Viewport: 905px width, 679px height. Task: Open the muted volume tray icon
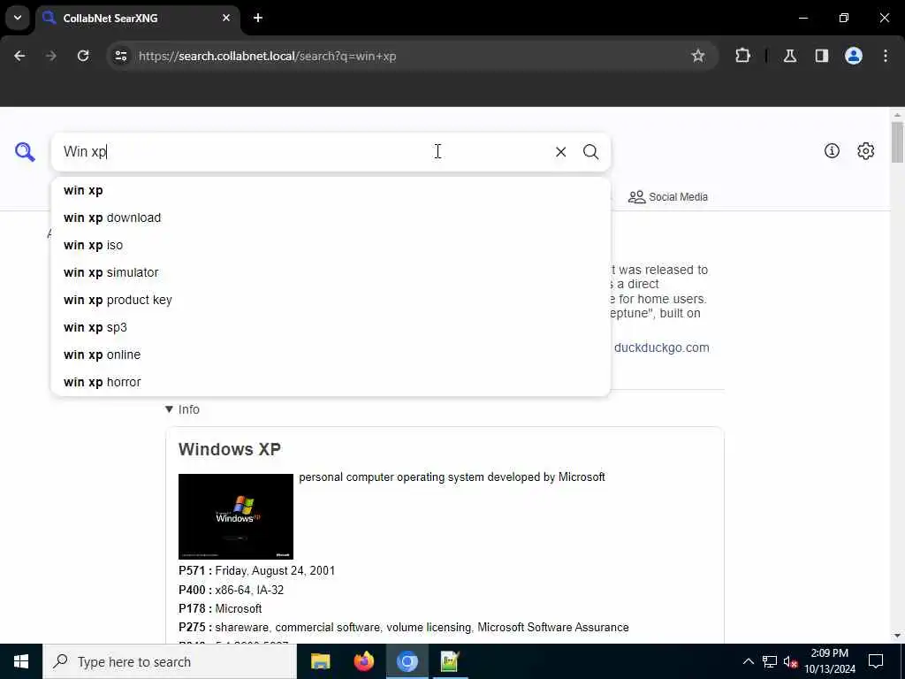[790, 661]
